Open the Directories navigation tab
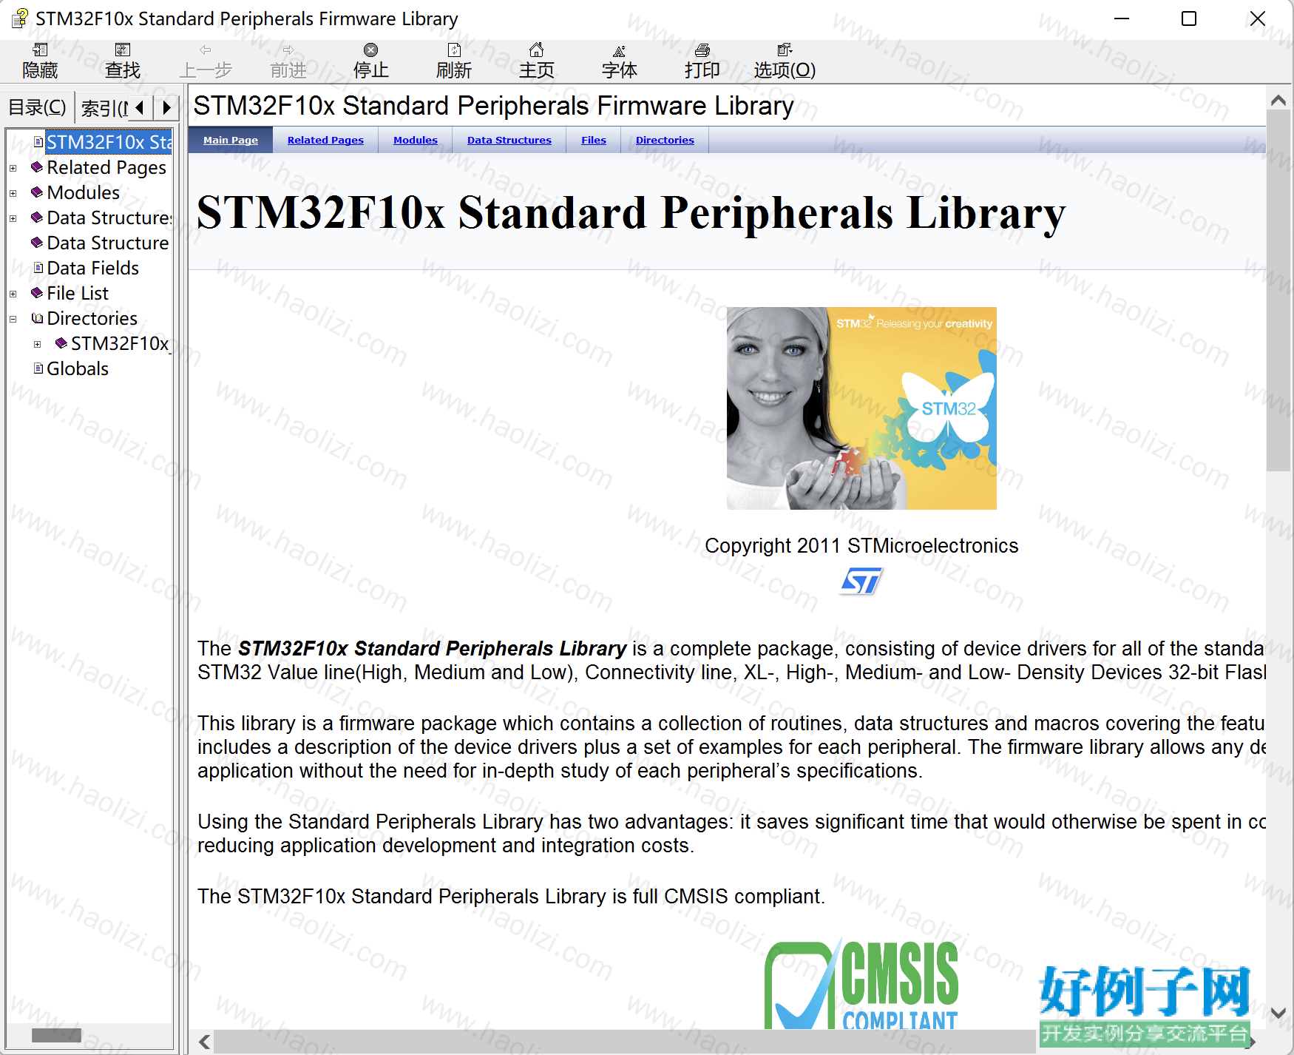Image resolution: width=1294 pixels, height=1055 pixels. click(665, 140)
